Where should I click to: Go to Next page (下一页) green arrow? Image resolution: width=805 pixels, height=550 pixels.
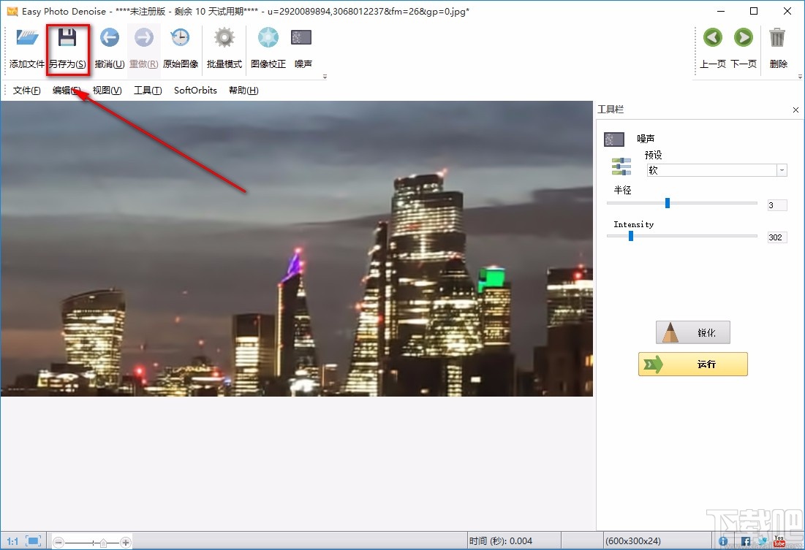tap(744, 37)
